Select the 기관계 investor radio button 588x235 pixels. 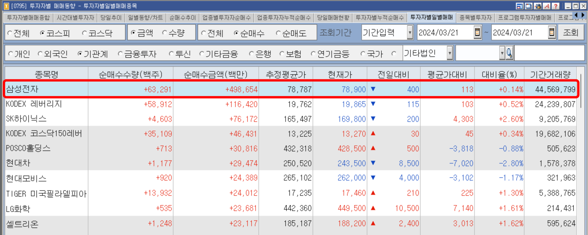[80, 54]
